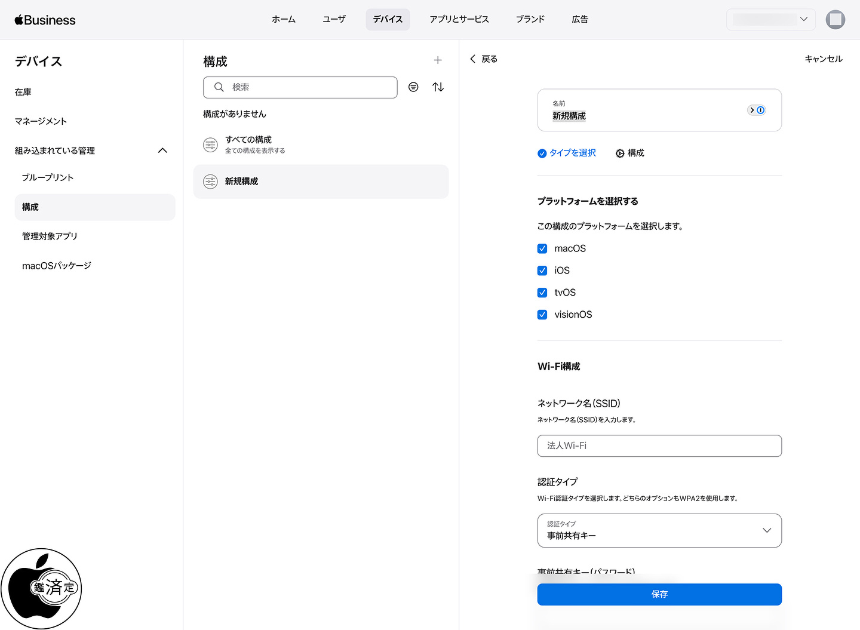Go back using the 戻る button

484,59
